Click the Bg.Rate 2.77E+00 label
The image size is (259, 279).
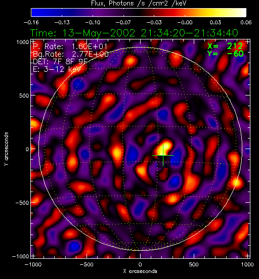(x=71, y=54)
